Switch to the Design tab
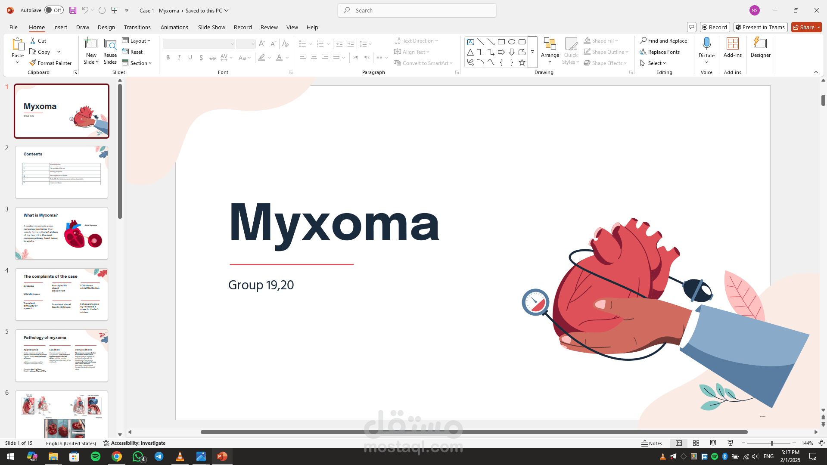The width and height of the screenshot is (827, 465). [x=106, y=27]
